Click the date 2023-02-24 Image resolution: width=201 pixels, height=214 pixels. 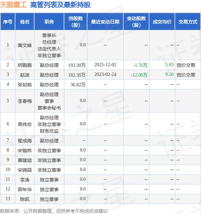point(105,74)
